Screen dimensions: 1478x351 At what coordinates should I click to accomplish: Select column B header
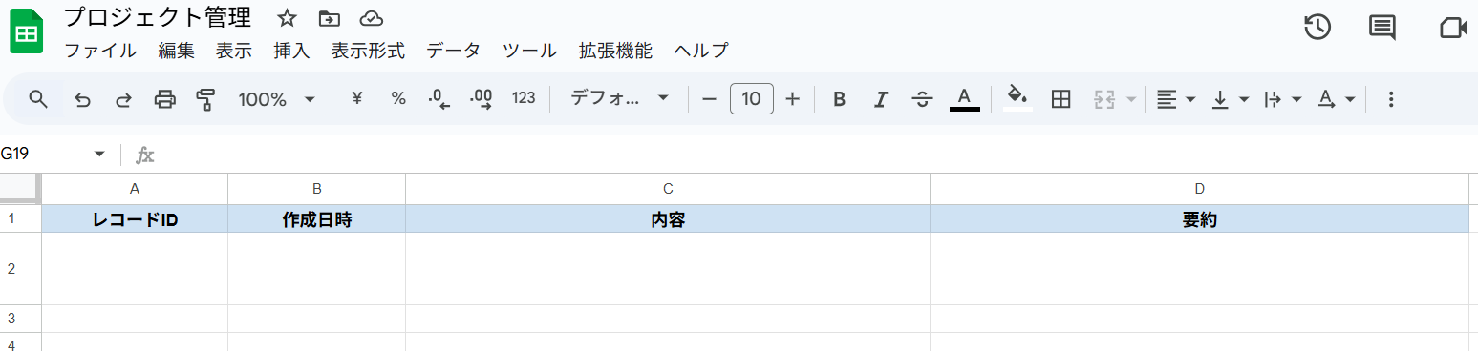[316, 188]
